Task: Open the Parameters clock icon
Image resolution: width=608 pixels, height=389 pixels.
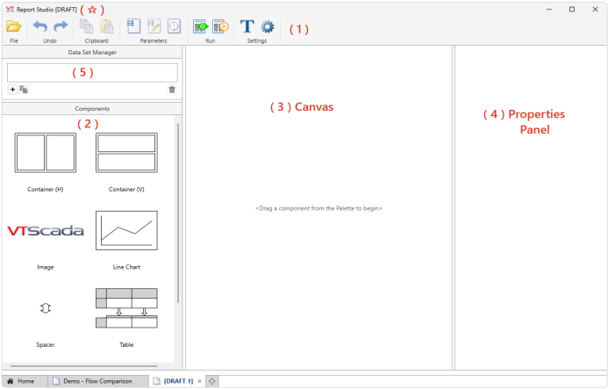Action: (174, 26)
